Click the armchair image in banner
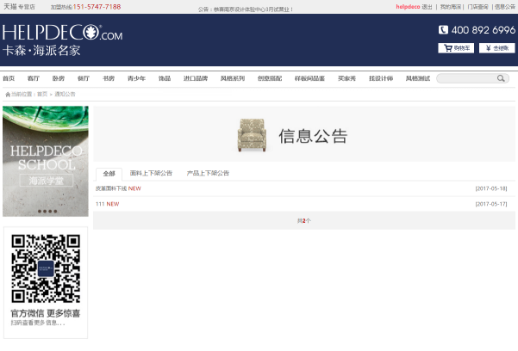The height and width of the screenshot is (351, 518). coord(253,134)
